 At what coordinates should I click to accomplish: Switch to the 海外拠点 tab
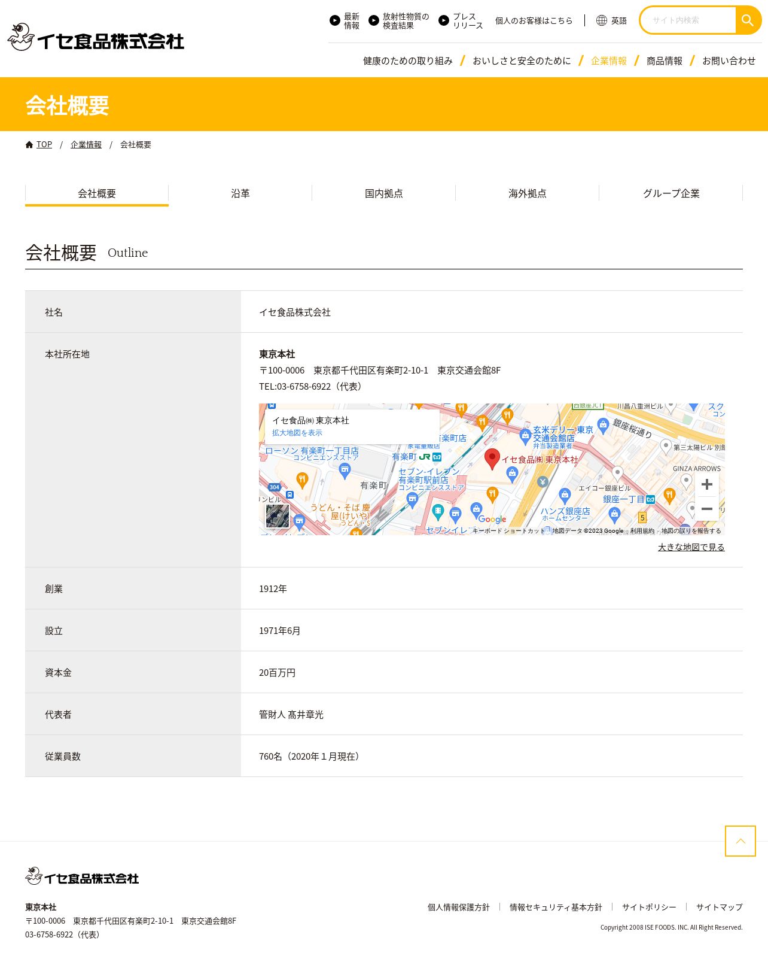(x=528, y=193)
